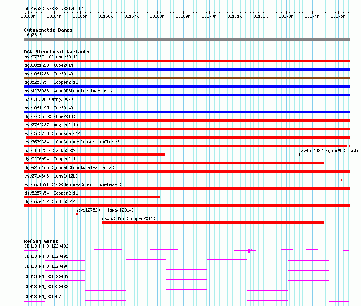
Task: Open esv3639384 (1000GenomesConsortiumPhase3) label
Action: (73, 142)
